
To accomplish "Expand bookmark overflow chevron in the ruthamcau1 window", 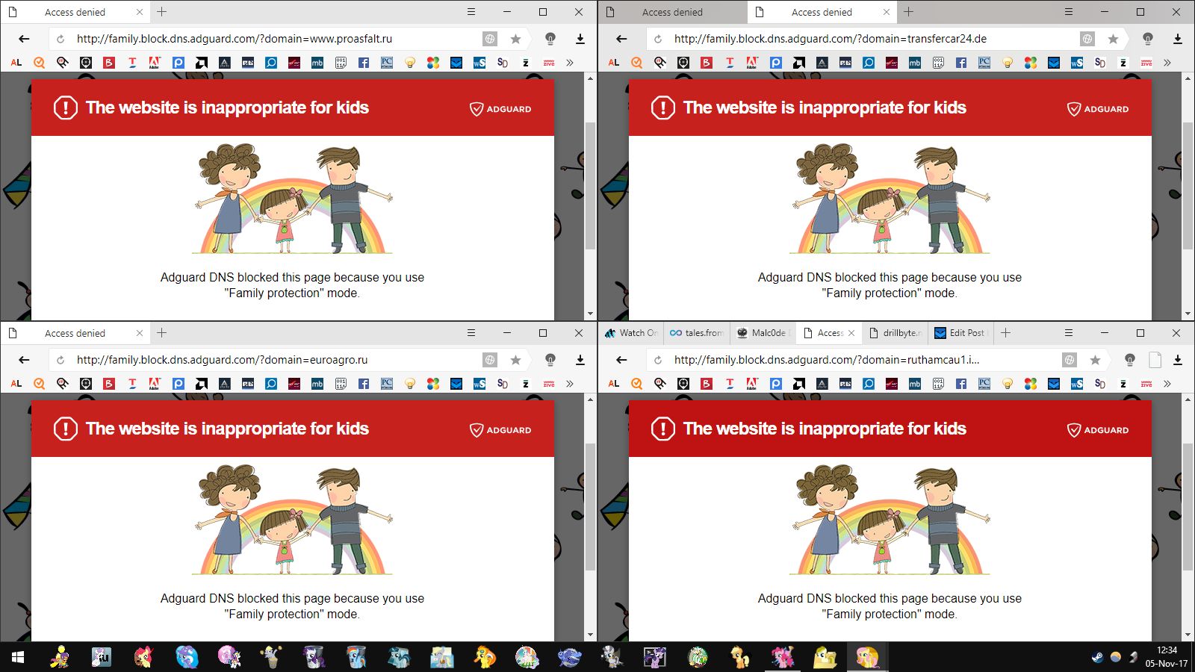I will [x=1167, y=384].
